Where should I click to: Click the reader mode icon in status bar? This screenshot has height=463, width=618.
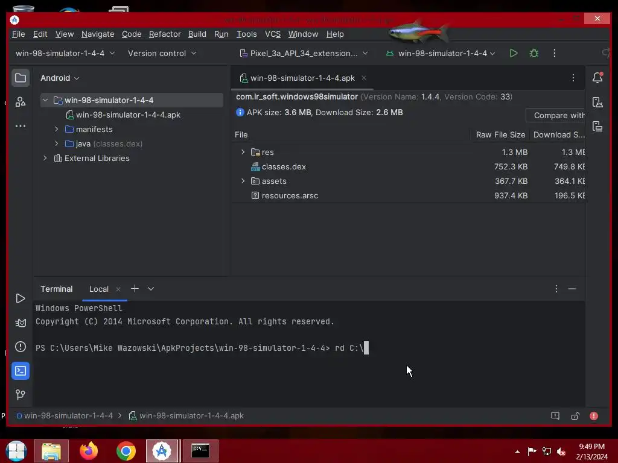(555, 416)
